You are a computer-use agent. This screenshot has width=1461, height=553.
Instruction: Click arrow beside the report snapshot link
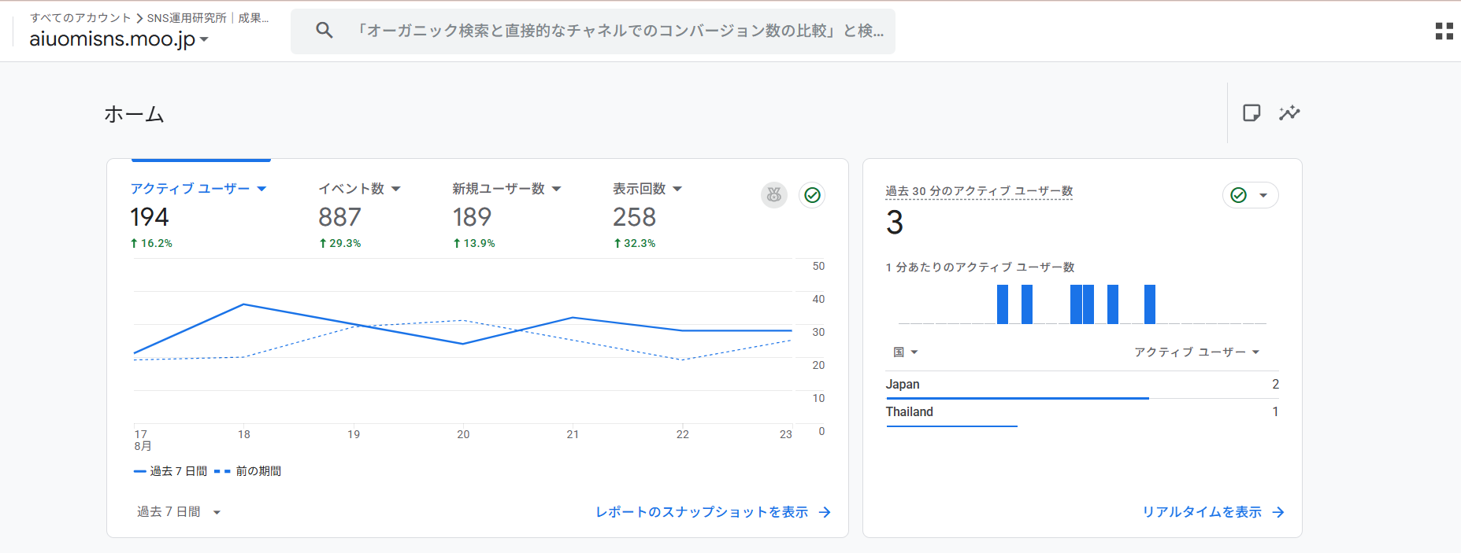825,512
